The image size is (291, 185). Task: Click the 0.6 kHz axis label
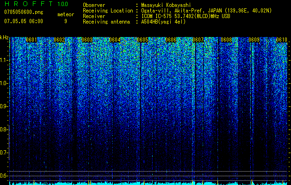[4, 176]
